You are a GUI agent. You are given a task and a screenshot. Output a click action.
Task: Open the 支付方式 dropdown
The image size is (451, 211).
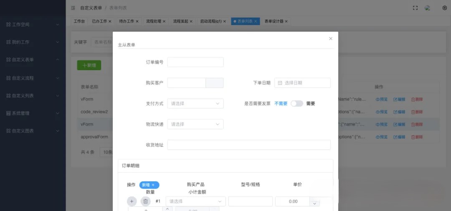coord(195,104)
